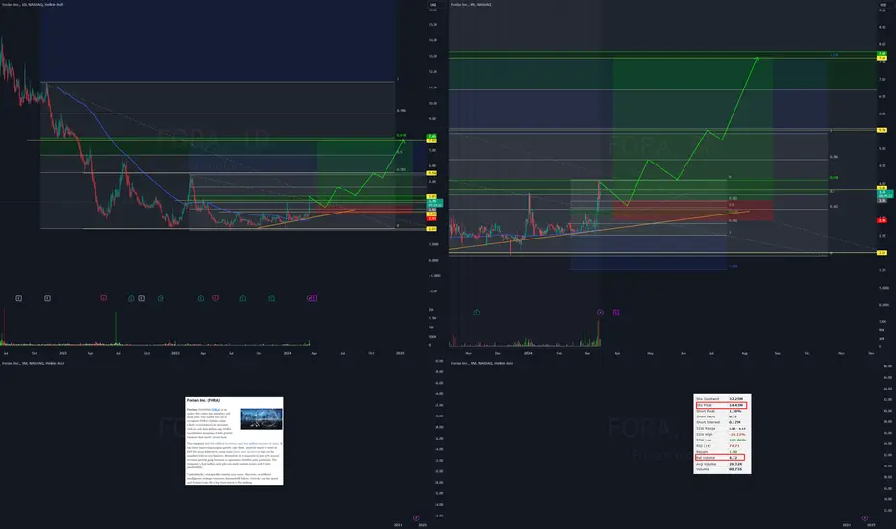Screen dimensions: 896x529
Task: Click the 'Shs Outstand' row in stats table
Action: (x=722, y=398)
